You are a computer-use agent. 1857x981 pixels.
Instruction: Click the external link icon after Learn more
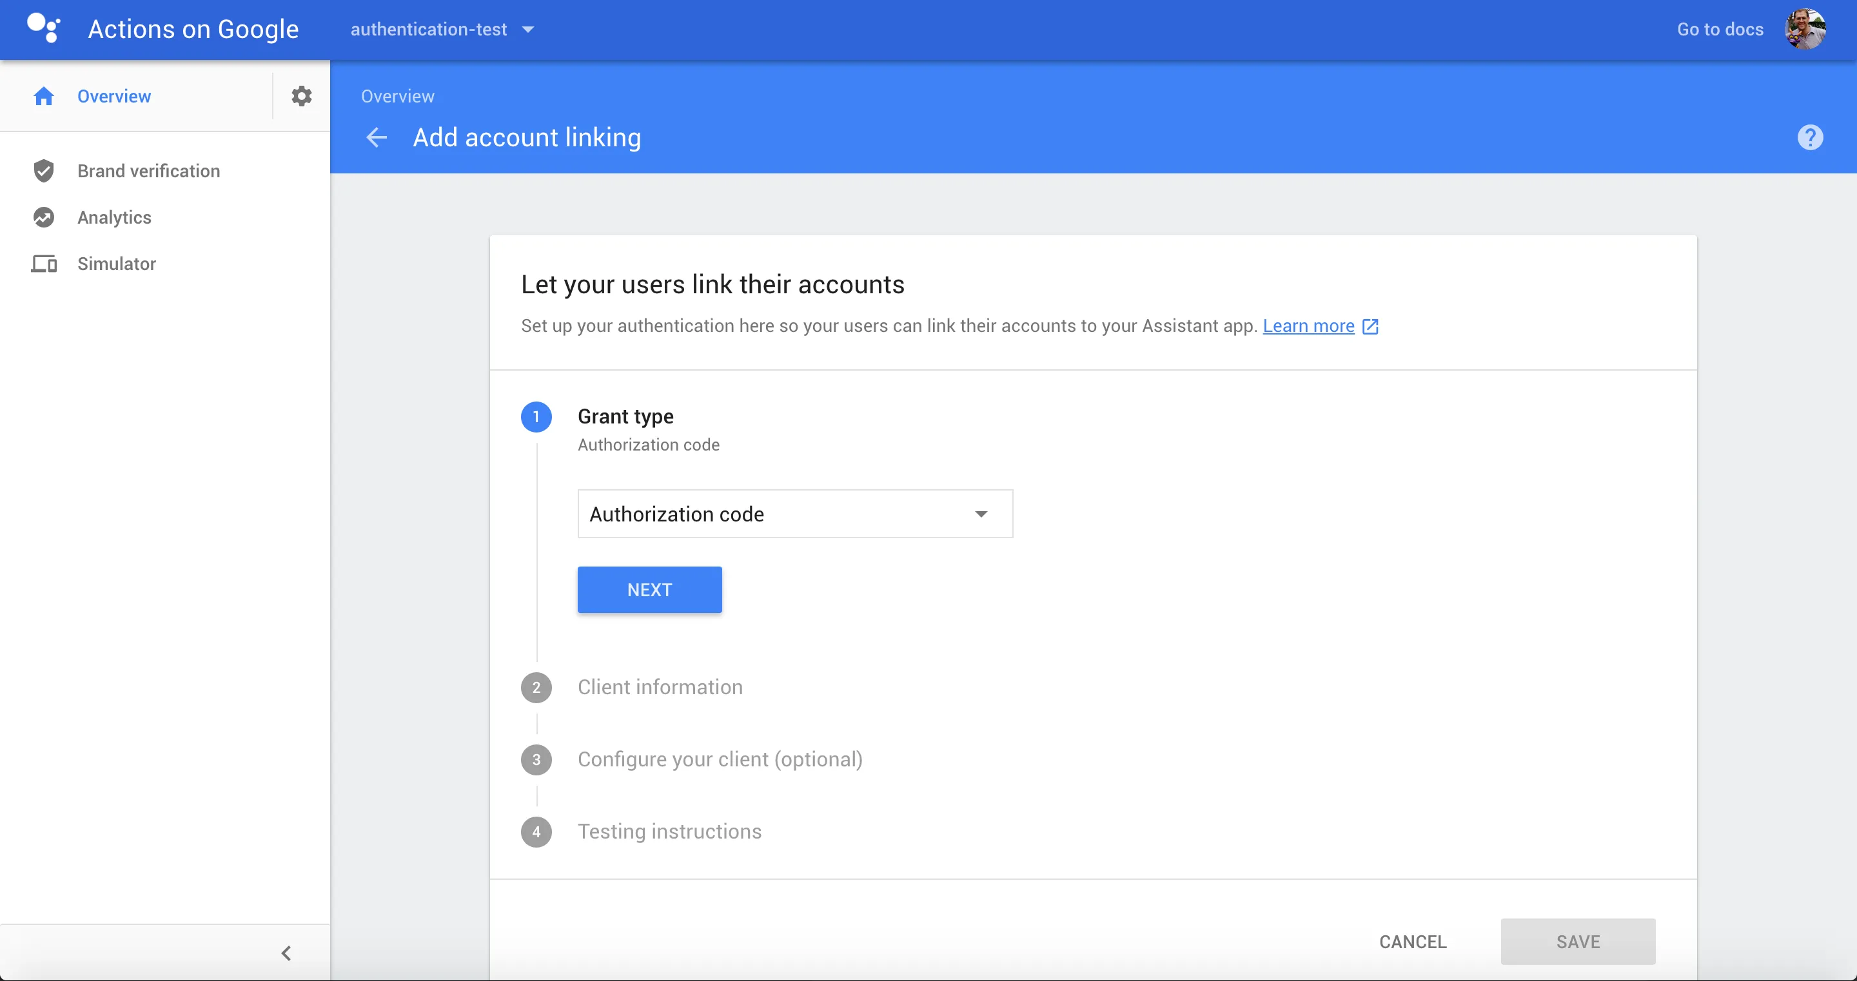[x=1370, y=327]
